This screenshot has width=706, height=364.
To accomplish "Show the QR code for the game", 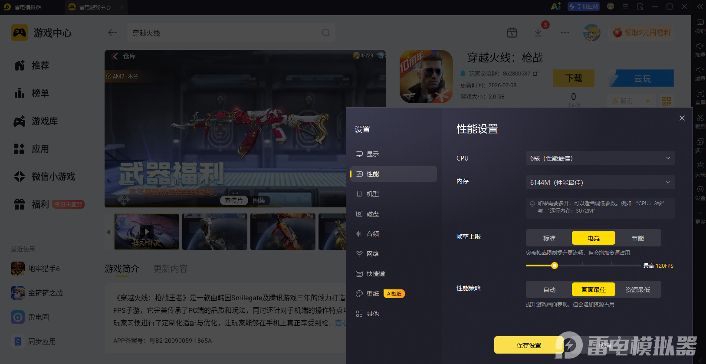I will pyautogui.click(x=667, y=101).
